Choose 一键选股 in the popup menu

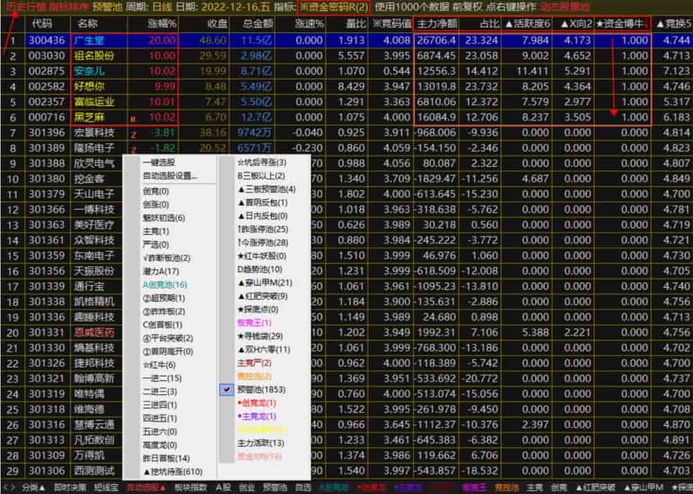click(159, 163)
